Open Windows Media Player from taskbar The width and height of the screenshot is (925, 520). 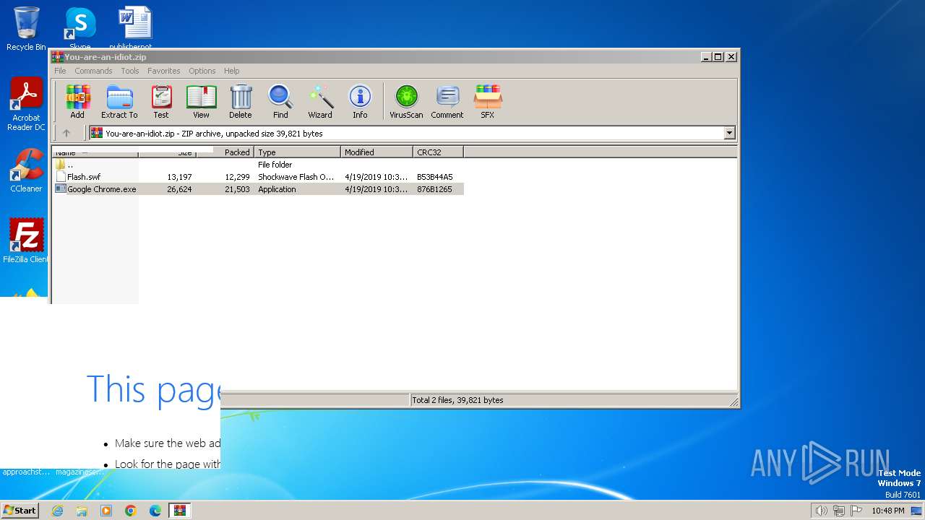click(x=106, y=511)
